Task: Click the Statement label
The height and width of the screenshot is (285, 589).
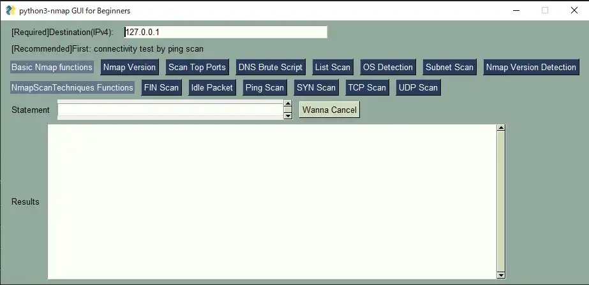Action: pos(31,110)
